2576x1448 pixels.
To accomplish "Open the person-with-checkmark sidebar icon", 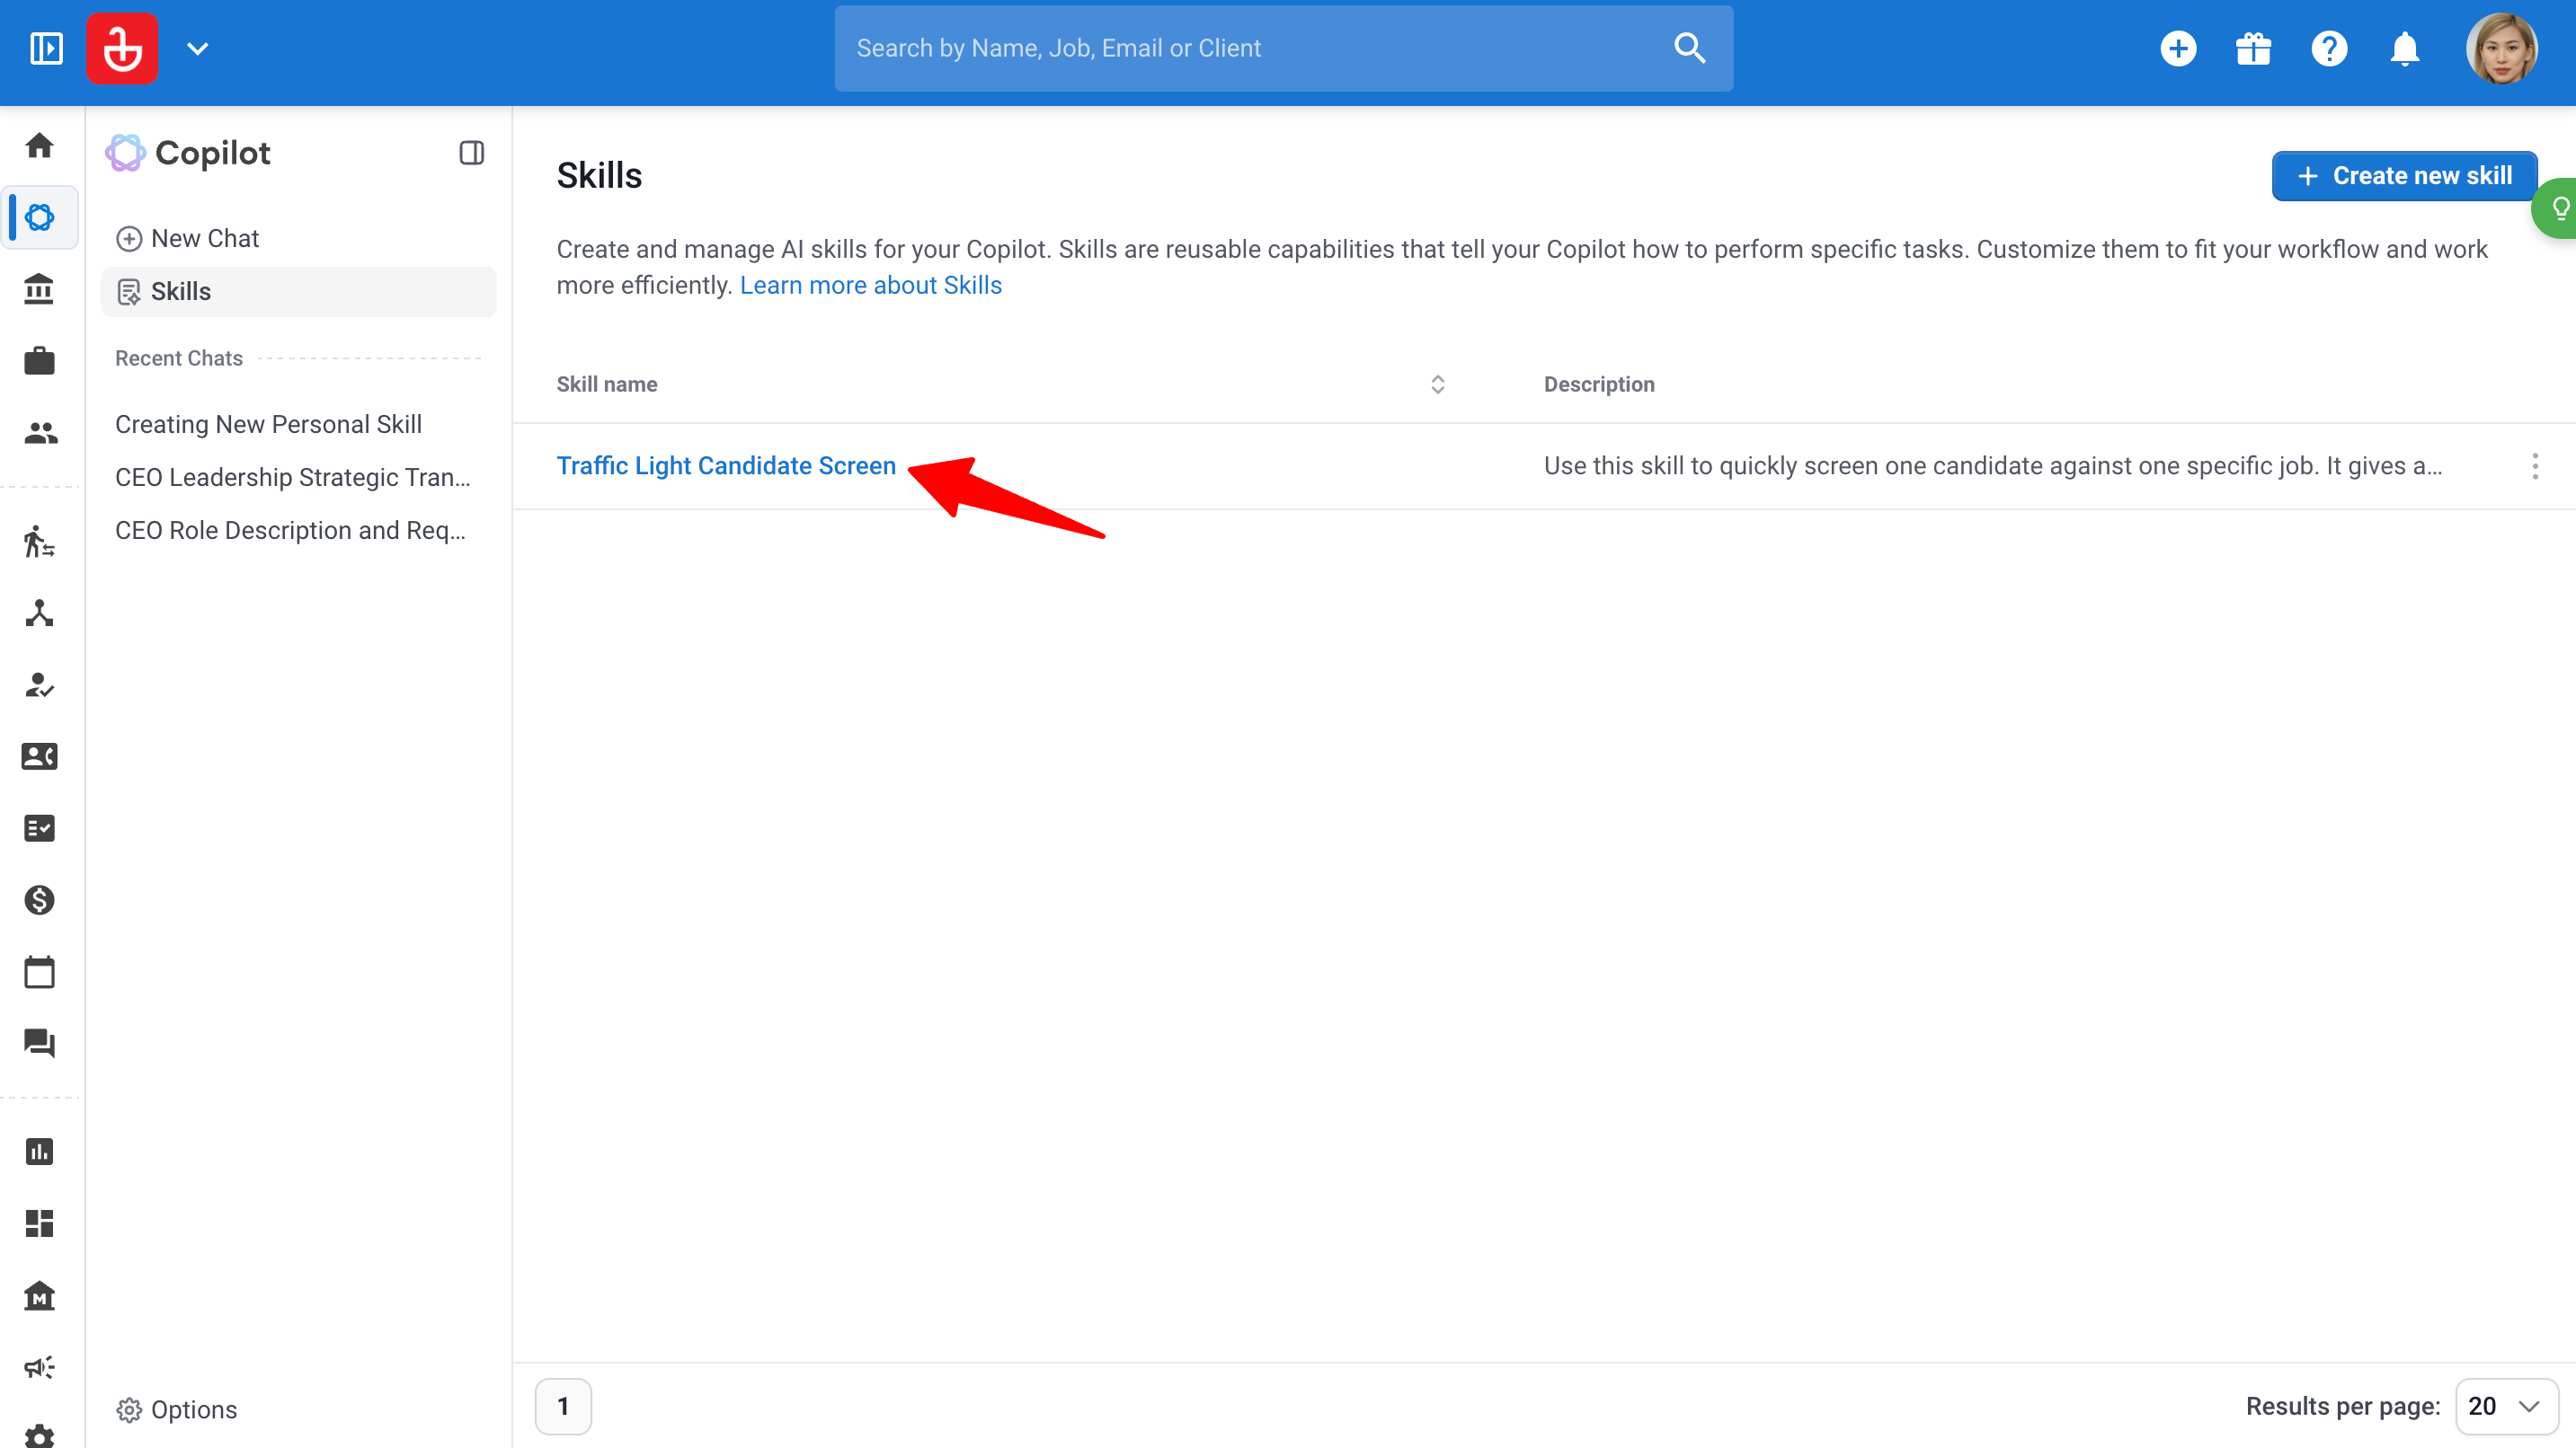I will [x=39, y=684].
